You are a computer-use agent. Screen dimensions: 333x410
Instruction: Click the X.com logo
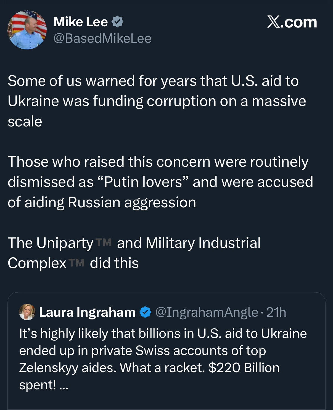292,22
